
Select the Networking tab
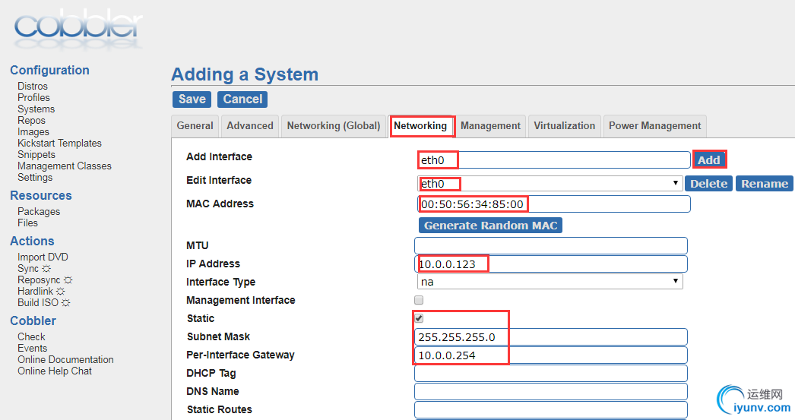click(x=420, y=125)
